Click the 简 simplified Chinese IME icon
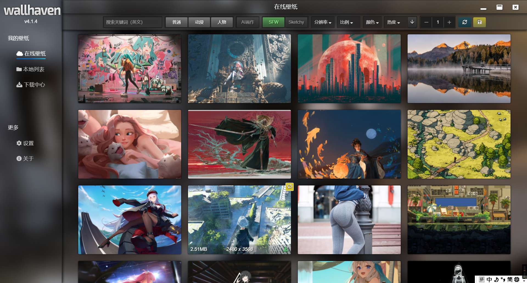 pyautogui.click(x=510, y=279)
